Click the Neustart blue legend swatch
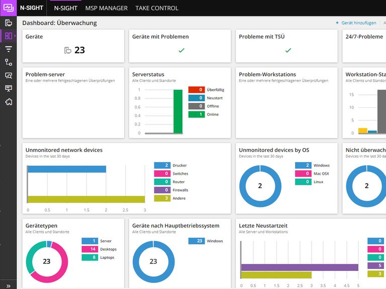 (197, 98)
